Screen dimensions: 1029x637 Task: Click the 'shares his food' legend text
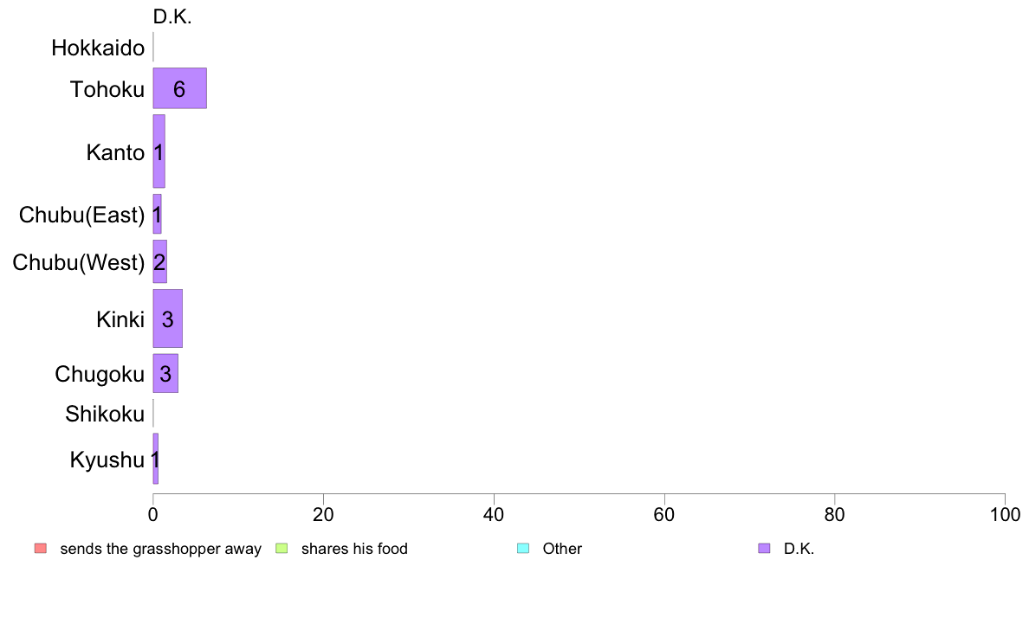tap(354, 549)
